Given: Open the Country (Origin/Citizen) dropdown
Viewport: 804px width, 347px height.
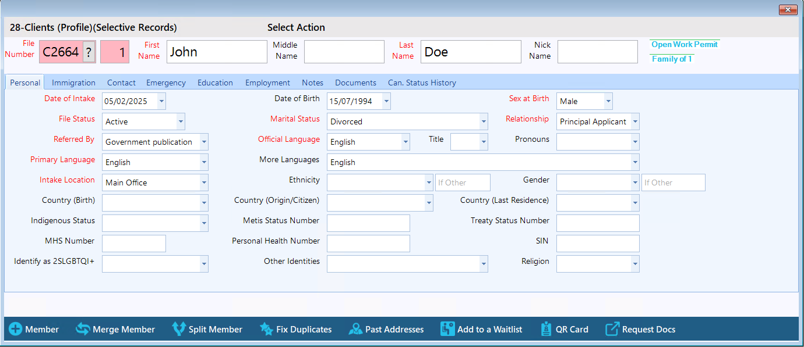Looking at the screenshot, I should tap(429, 203).
